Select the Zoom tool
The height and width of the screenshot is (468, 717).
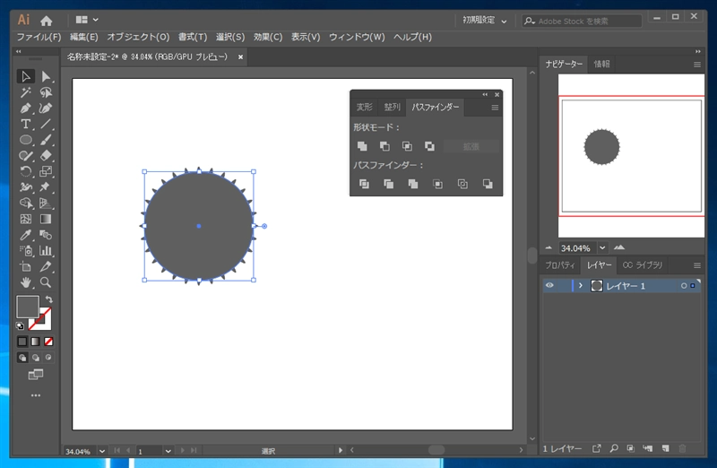click(x=46, y=282)
